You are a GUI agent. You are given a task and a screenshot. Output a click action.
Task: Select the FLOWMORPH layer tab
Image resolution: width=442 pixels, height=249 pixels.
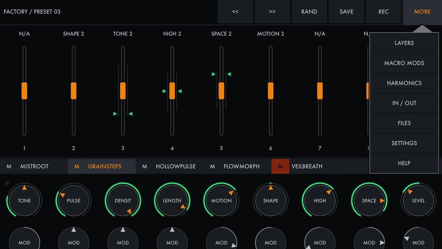point(241,166)
